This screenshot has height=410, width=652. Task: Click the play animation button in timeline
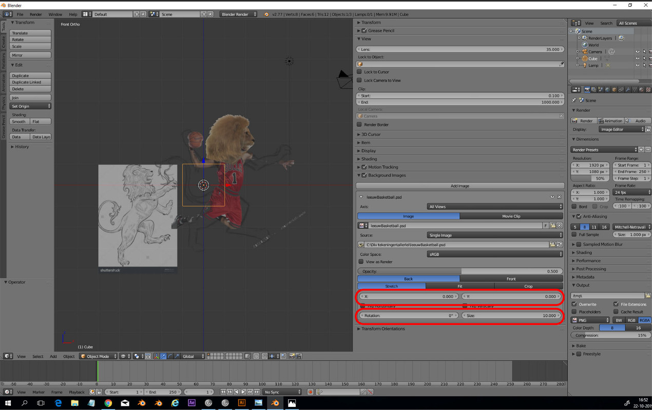click(243, 392)
